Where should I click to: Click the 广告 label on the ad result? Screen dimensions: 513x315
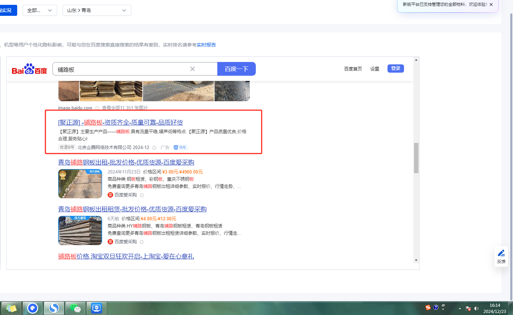click(x=165, y=147)
